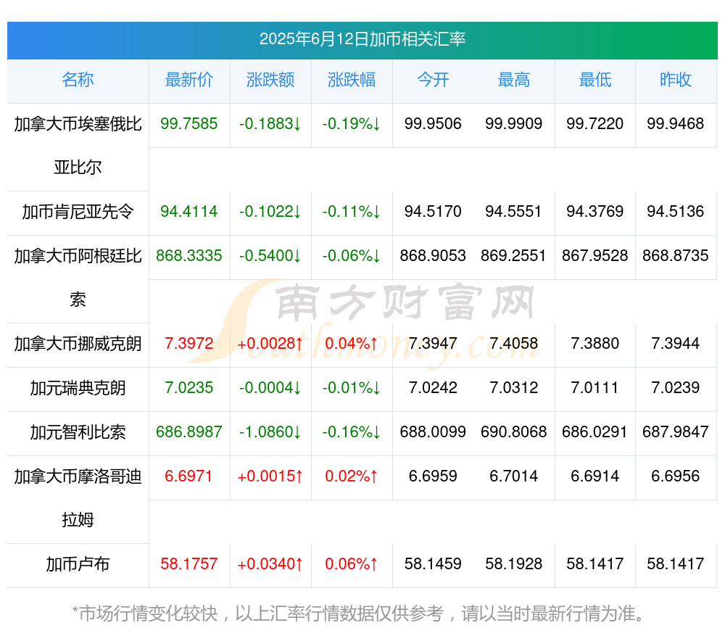Click the 涨跌额 column header
Screen dimensions: 725x636
pyautogui.click(x=270, y=80)
